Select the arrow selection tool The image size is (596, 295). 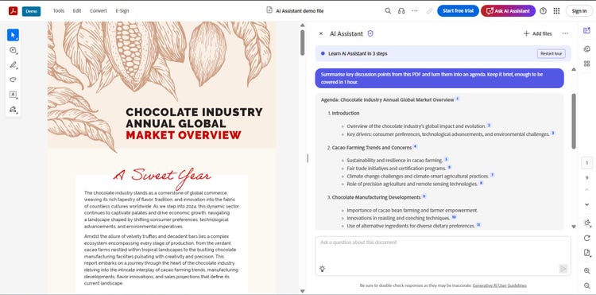point(13,35)
